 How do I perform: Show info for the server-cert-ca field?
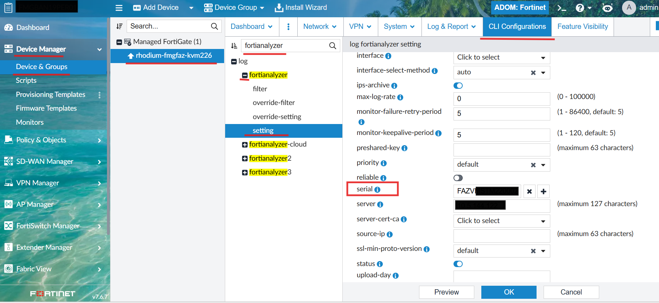click(404, 219)
